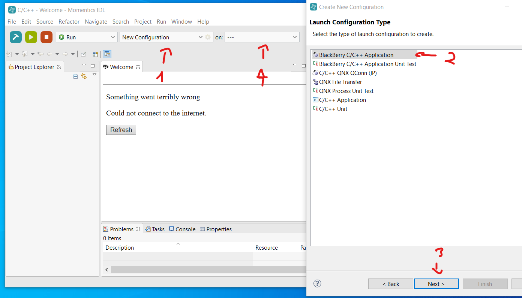Open the Window menu

182,21
